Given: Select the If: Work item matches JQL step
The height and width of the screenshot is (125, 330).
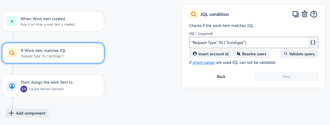Looking at the screenshot, I should (53, 53).
